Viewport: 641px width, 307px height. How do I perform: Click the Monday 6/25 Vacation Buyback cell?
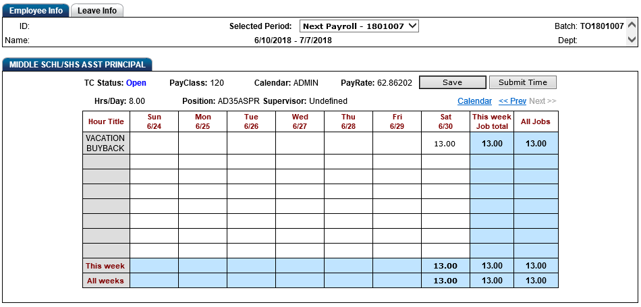point(203,143)
